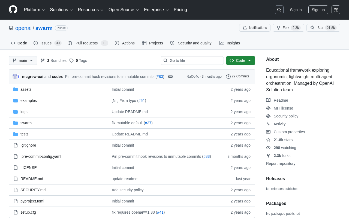Viewport: 349px width, 218px height.
Task: Click the Go to file search field
Action: click(192, 60)
